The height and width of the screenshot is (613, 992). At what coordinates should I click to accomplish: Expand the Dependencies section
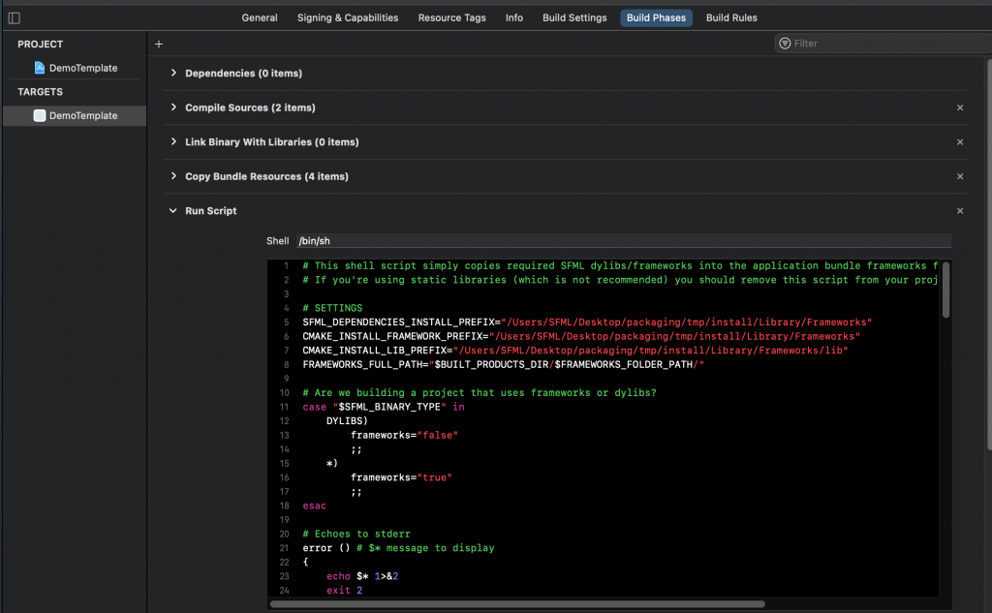[x=173, y=74]
